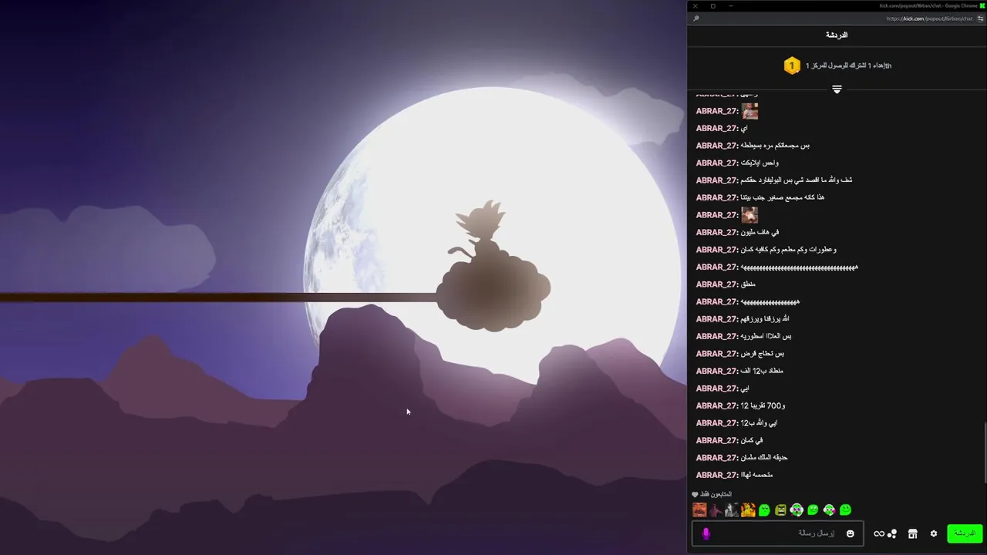Click the gift subscription rank text
Screen dimensions: 987x555
point(848,66)
